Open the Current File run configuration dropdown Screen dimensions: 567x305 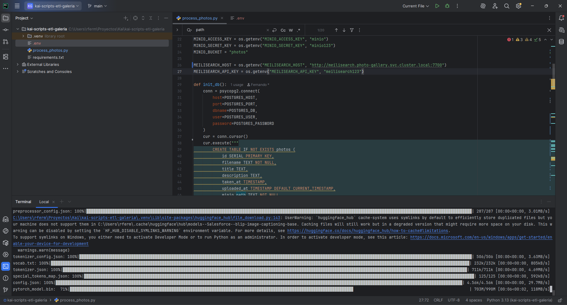pyautogui.click(x=416, y=6)
